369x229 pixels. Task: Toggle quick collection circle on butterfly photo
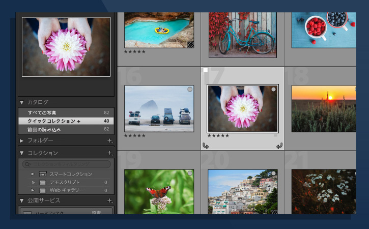click(190, 173)
